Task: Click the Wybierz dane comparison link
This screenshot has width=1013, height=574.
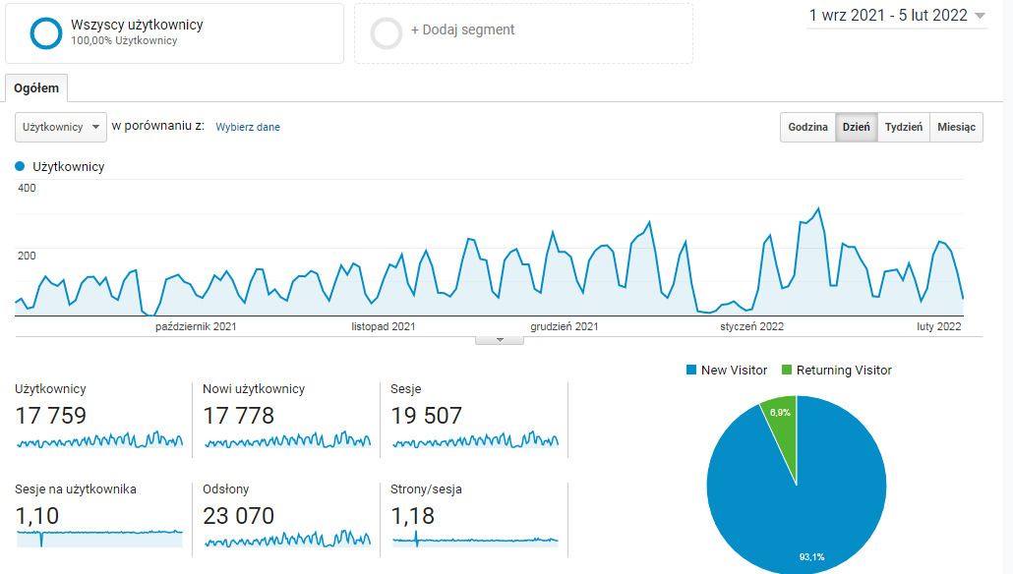Action: 248,127
